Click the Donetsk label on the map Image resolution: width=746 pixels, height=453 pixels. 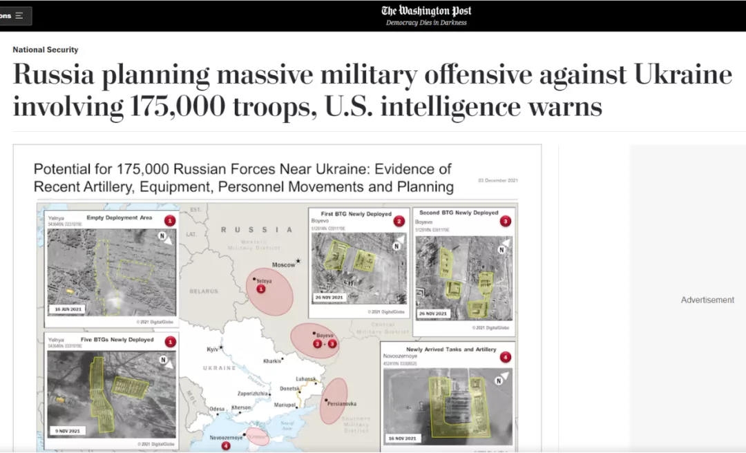pos(289,388)
